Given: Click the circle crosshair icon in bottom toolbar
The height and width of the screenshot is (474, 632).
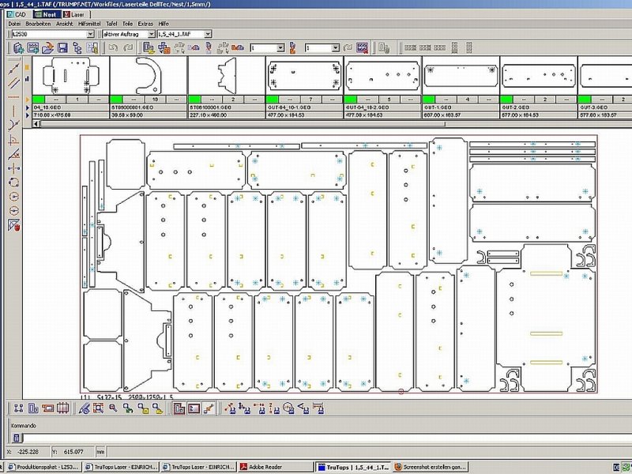Looking at the screenshot, I should 288,408.
